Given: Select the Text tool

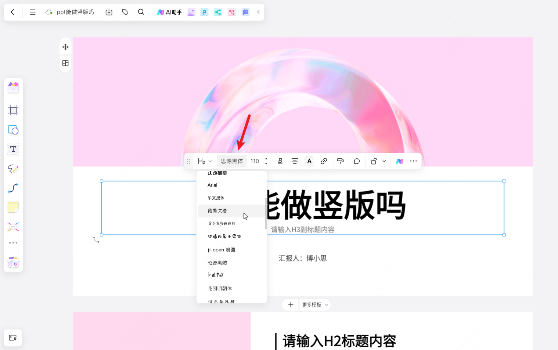Looking at the screenshot, I should point(13,149).
